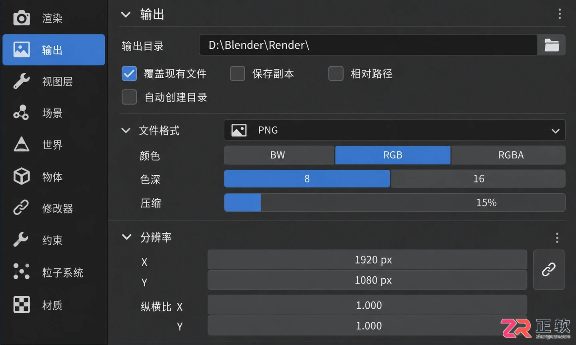Collapse the 文件格式 section chevron

click(x=126, y=131)
